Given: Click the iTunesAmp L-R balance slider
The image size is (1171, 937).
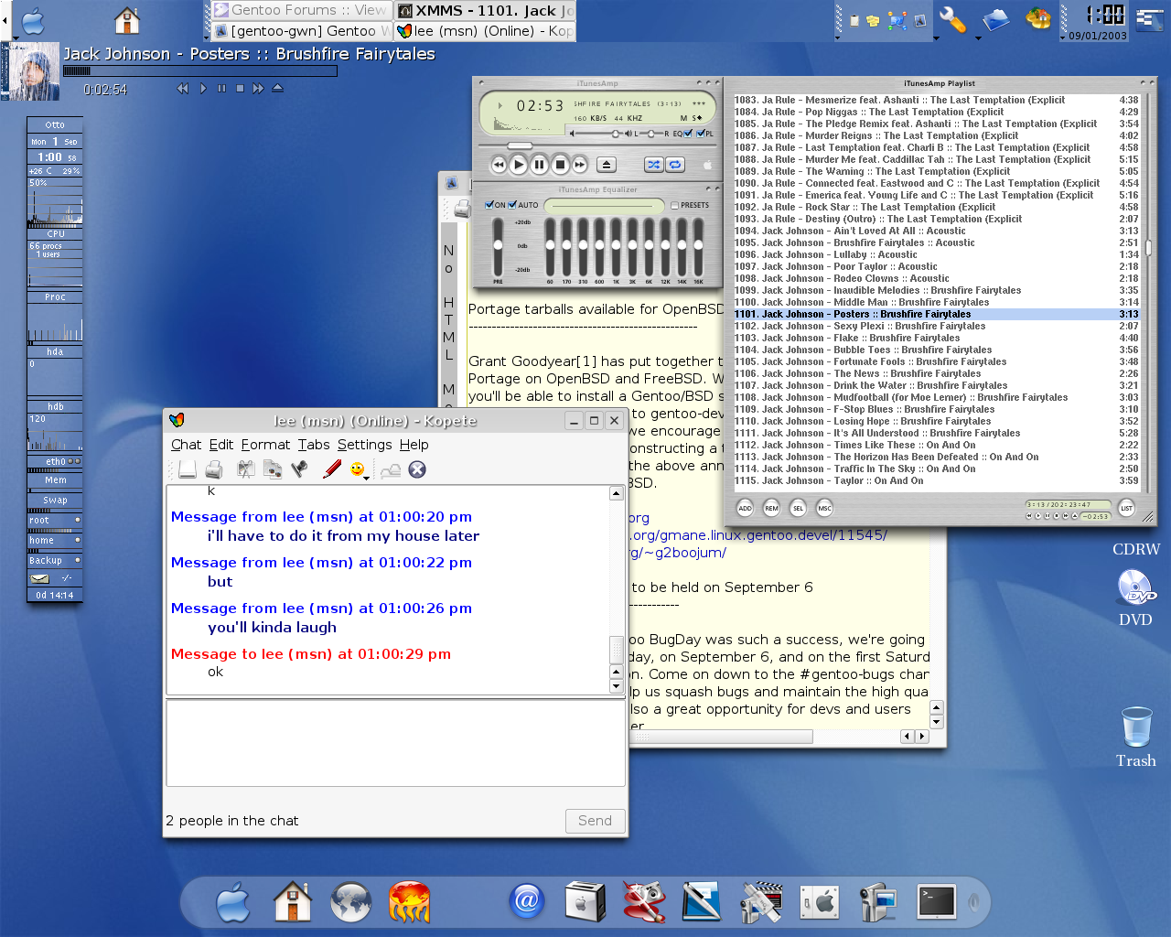Looking at the screenshot, I should point(651,134).
